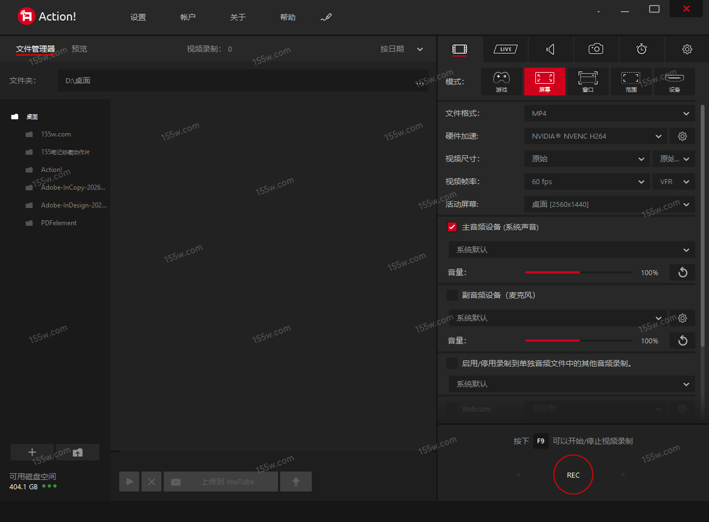Open the 60 fps frame rate dropdown
This screenshot has width=709, height=522.
coord(586,181)
